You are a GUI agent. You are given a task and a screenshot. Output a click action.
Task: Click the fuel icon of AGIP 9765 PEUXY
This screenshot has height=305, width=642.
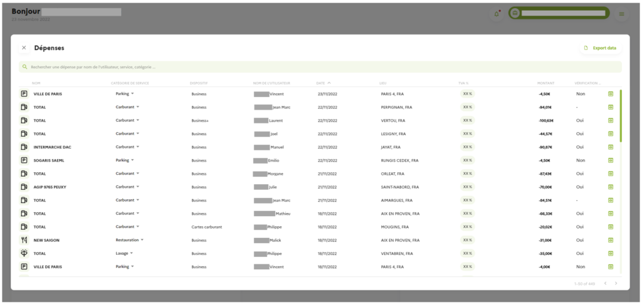[x=24, y=187]
